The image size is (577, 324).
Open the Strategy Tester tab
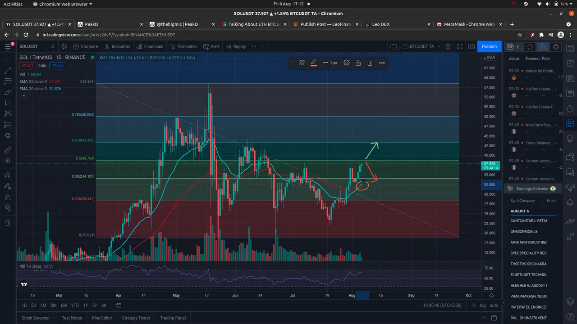coord(136,318)
